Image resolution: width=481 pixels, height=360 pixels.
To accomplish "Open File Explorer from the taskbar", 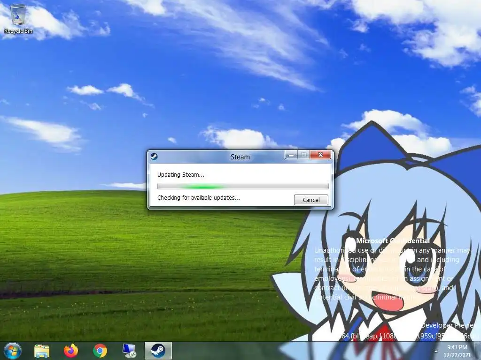I will (x=42, y=351).
